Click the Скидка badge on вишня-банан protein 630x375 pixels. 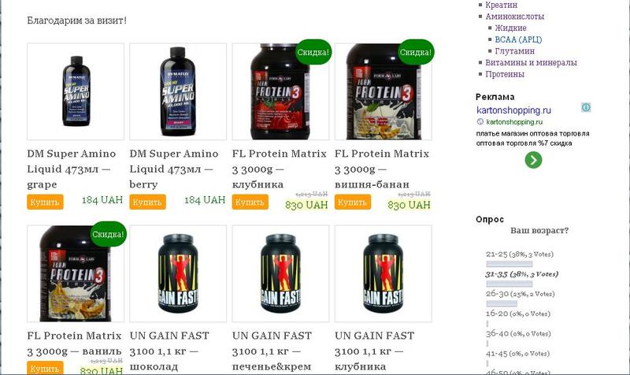tap(416, 52)
